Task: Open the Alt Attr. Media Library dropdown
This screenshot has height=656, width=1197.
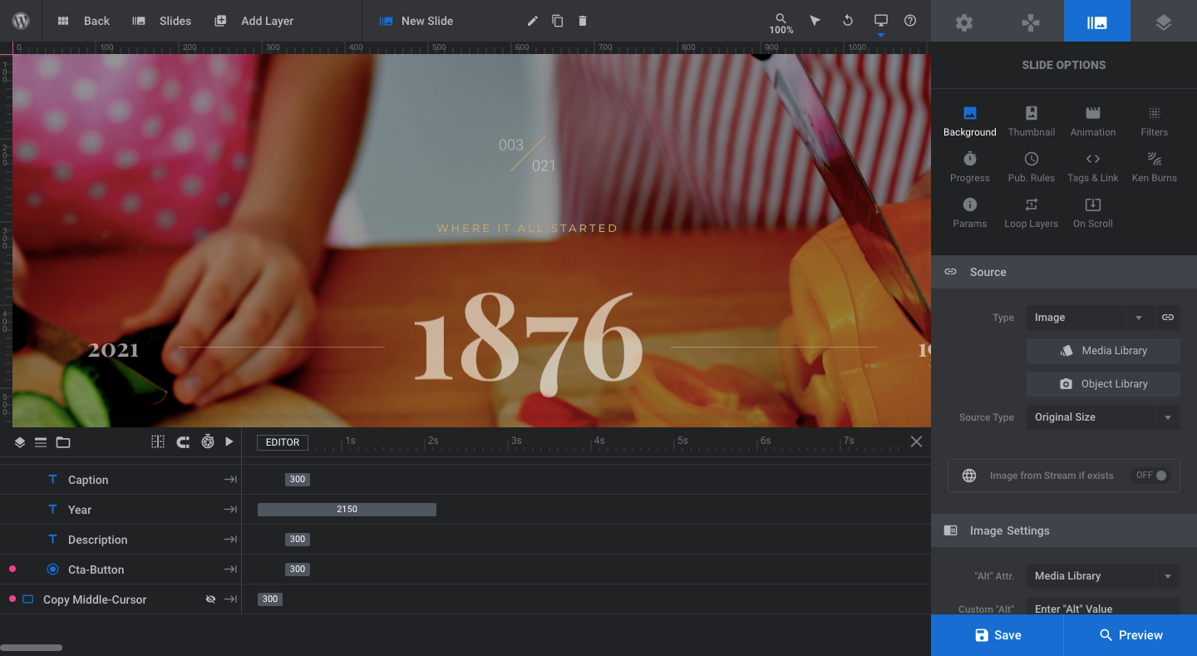Action: click(1103, 575)
